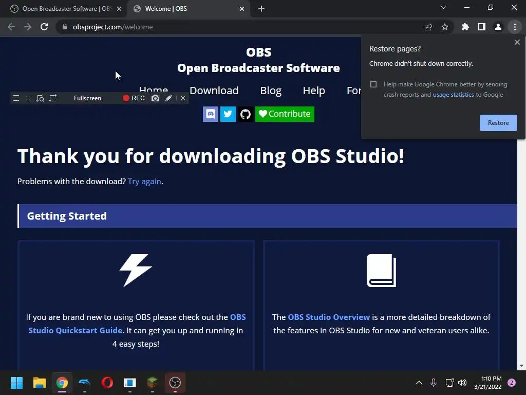Show hidden system tray icons
This screenshot has height=395, width=526.
click(x=419, y=383)
